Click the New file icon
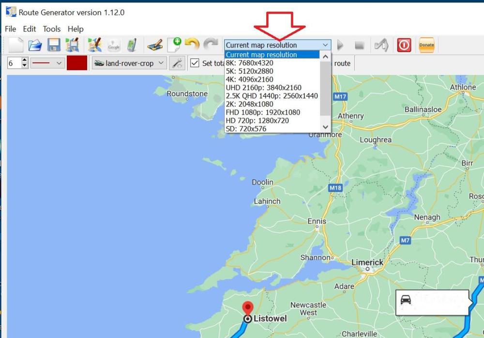The height and width of the screenshot is (338, 484). click(16, 45)
